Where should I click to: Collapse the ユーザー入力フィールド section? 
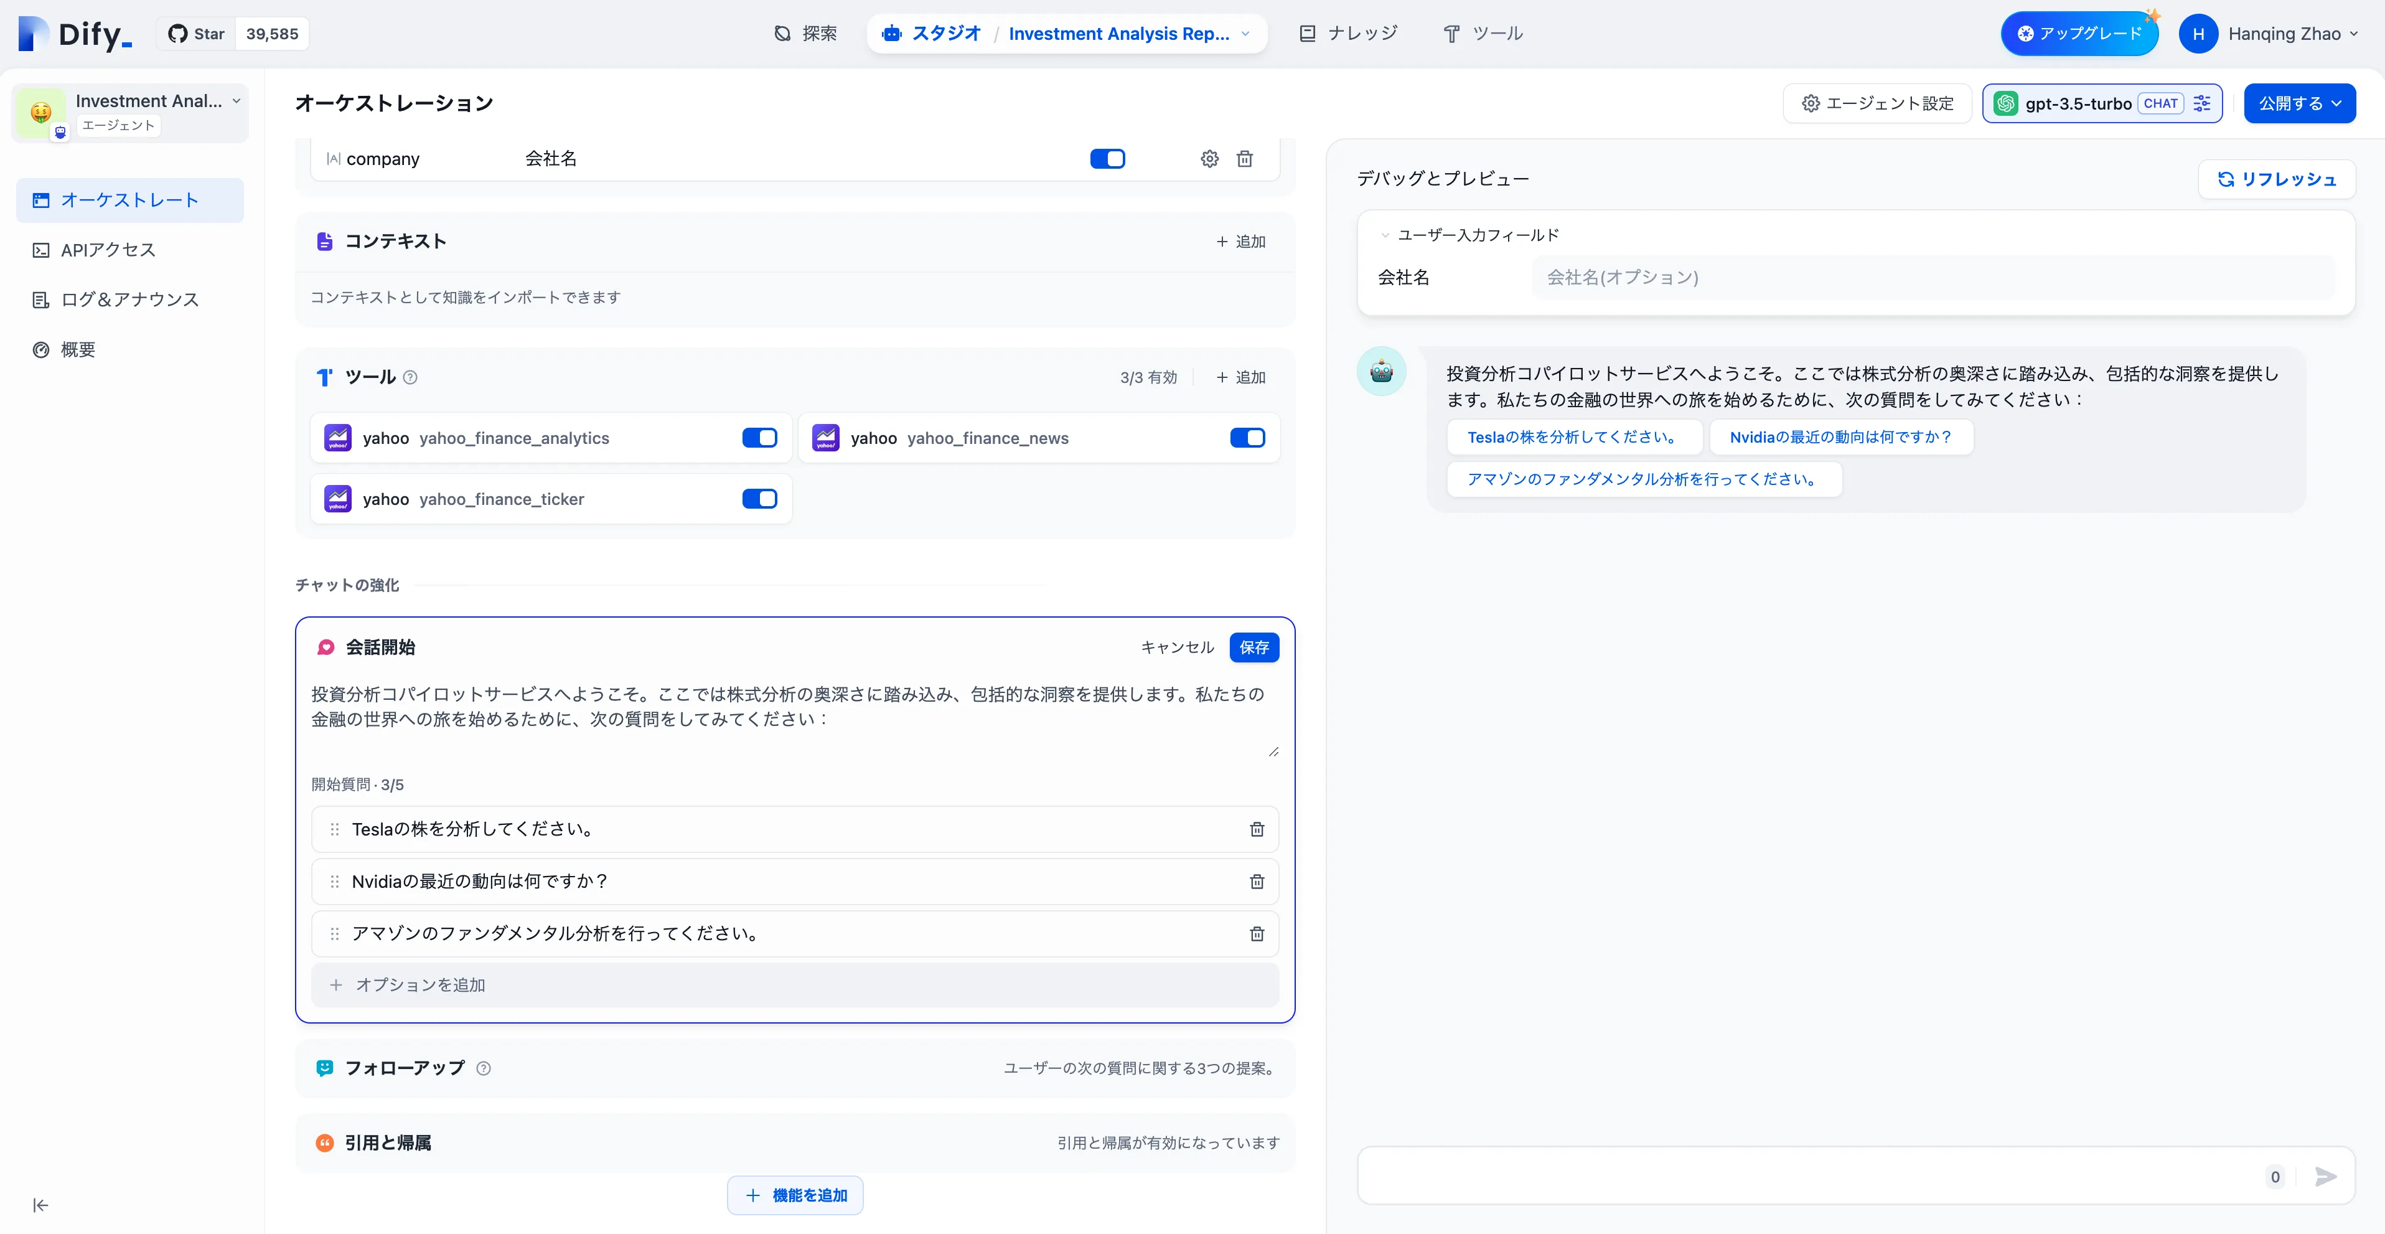pos(1385,235)
